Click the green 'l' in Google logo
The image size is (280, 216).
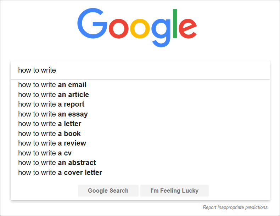[x=175, y=23]
